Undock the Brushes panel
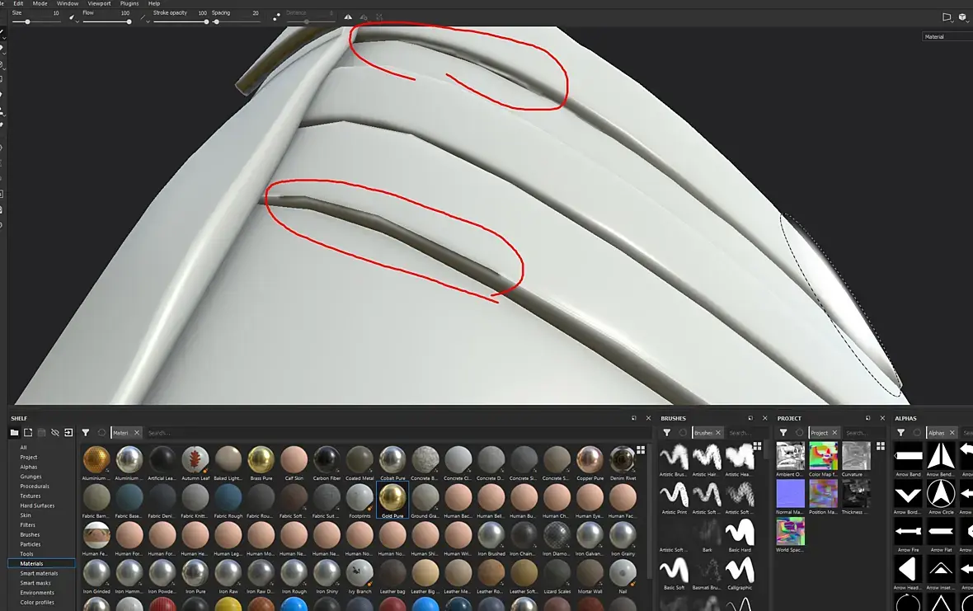The height and width of the screenshot is (611, 973). pyautogui.click(x=750, y=418)
